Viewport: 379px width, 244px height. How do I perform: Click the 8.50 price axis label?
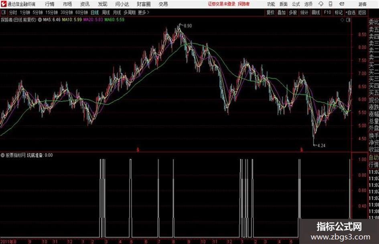coord(362,34)
